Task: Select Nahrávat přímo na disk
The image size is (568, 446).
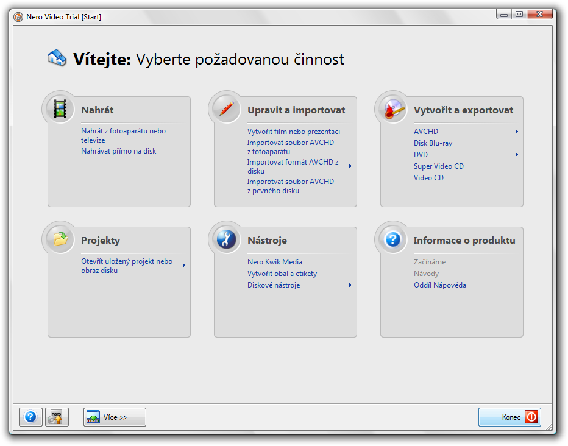Action: click(x=118, y=151)
